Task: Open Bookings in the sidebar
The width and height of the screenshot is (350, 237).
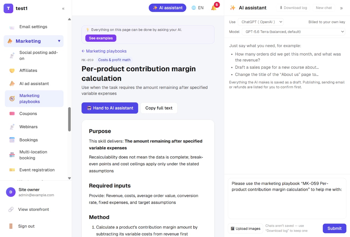Action: point(34,140)
